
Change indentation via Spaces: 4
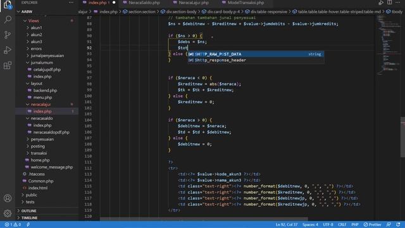point(310,225)
